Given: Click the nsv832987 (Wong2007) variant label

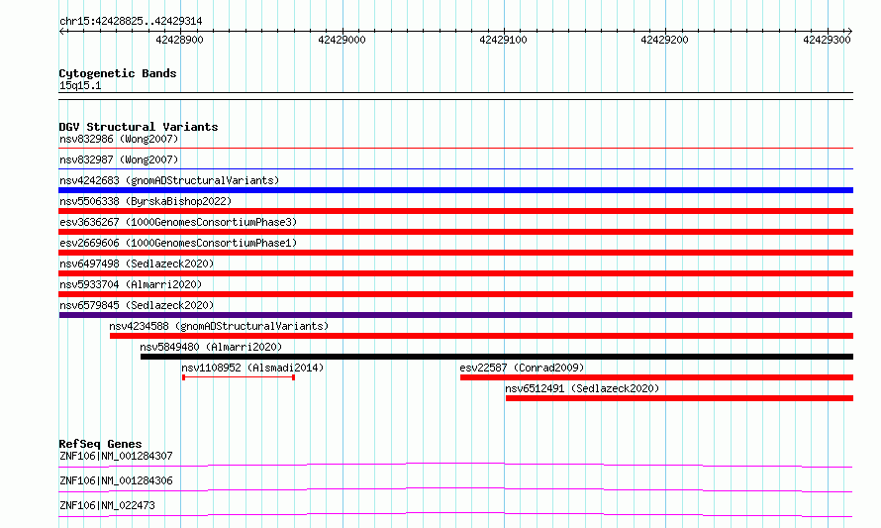Looking at the screenshot, I should point(119,159).
